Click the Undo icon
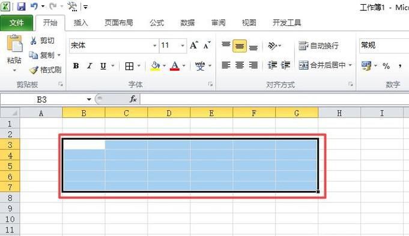The image size is (409, 236). tap(34, 6)
